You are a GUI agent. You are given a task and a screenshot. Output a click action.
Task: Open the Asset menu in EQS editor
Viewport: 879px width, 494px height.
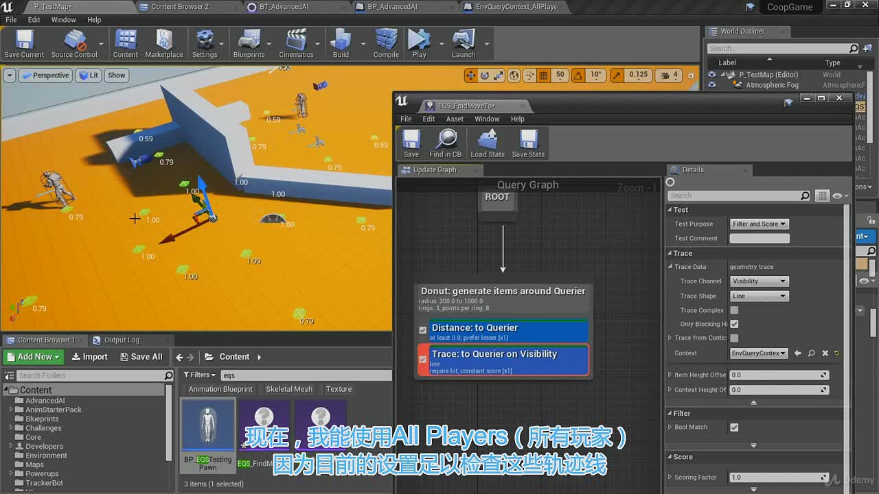point(455,119)
